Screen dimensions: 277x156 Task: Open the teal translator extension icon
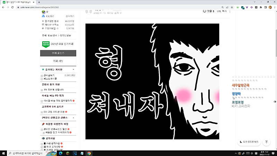coord(243,7)
